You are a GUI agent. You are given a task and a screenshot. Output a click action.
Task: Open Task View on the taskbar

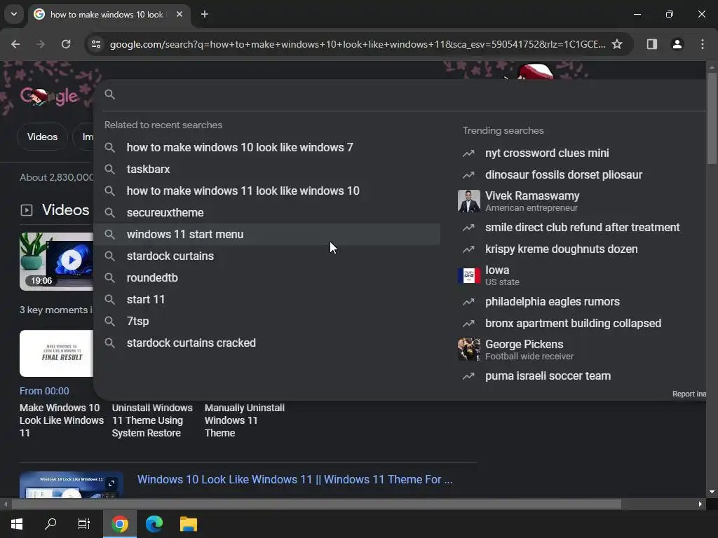pyautogui.click(x=84, y=524)
